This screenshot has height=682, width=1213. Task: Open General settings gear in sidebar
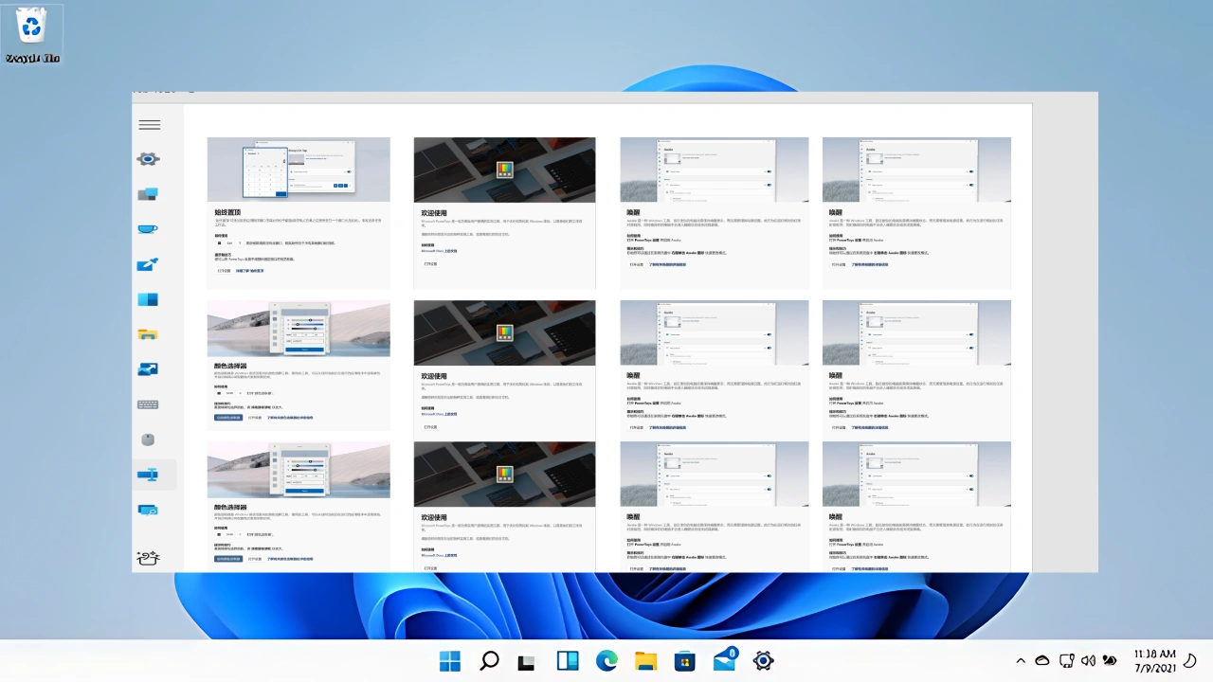click(x=148, y=159)
